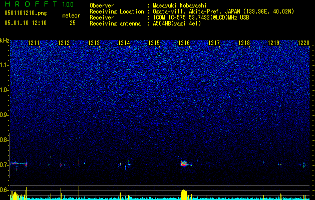This screenshot has height=200, width=315.
Task: Click the yellow power peak below 1216
Action: click(x=184, y=194)
